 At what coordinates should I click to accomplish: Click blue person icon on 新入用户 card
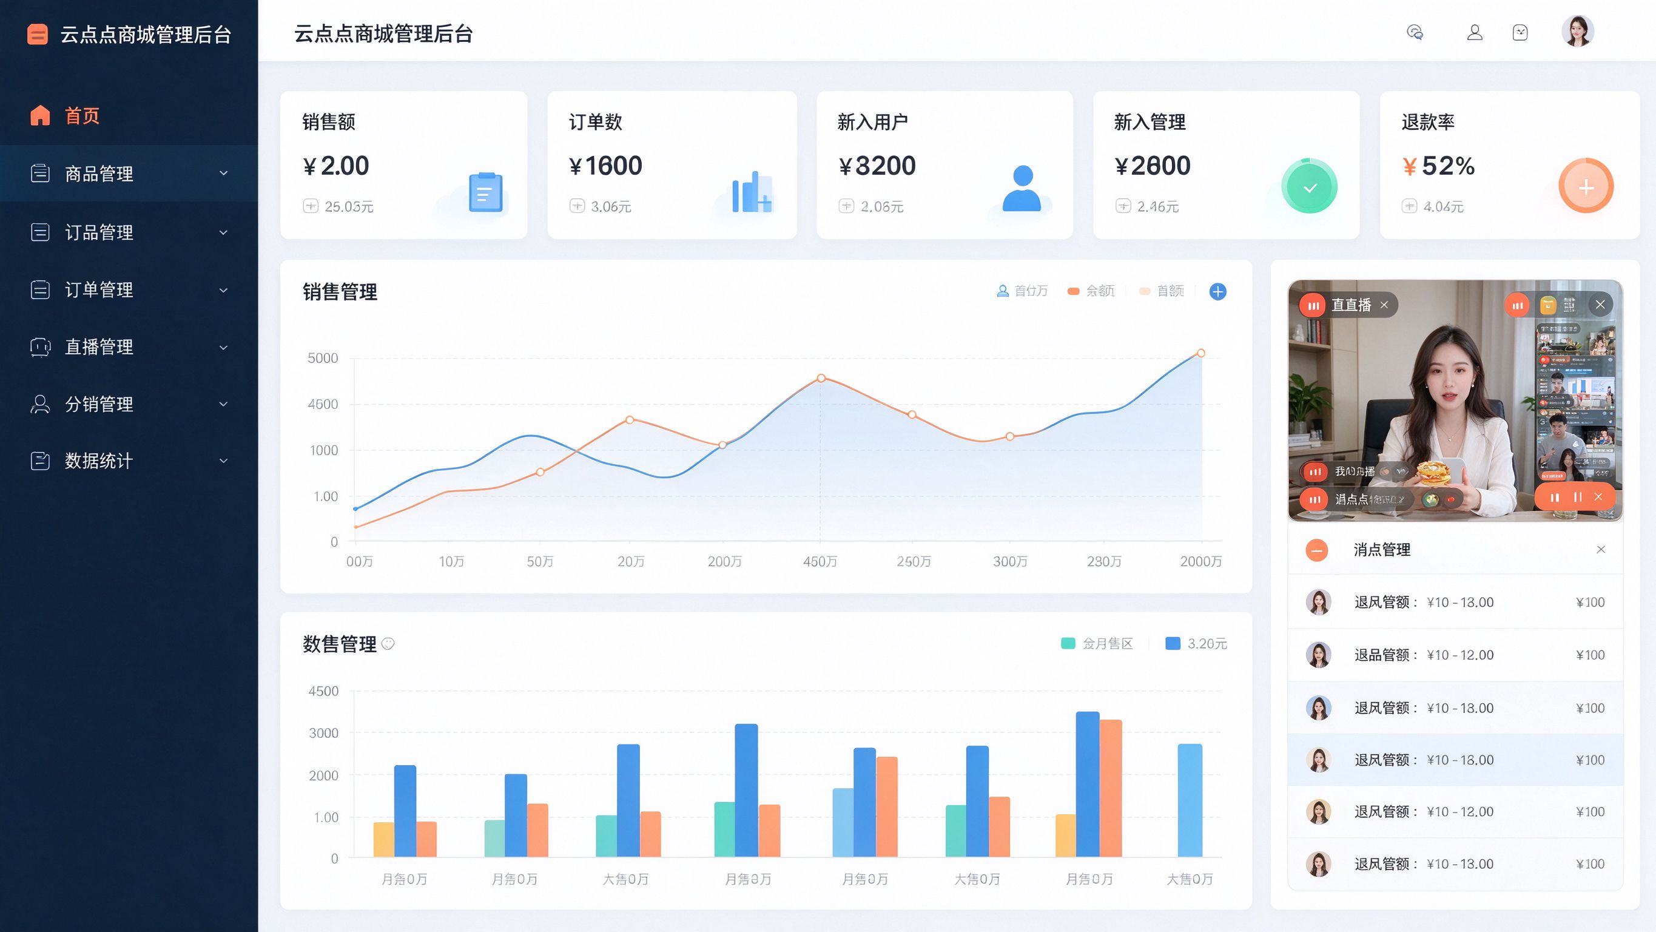tap(1022, 188)
